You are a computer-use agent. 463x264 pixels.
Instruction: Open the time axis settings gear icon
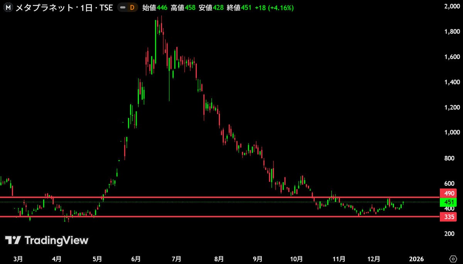click(453, 258)
